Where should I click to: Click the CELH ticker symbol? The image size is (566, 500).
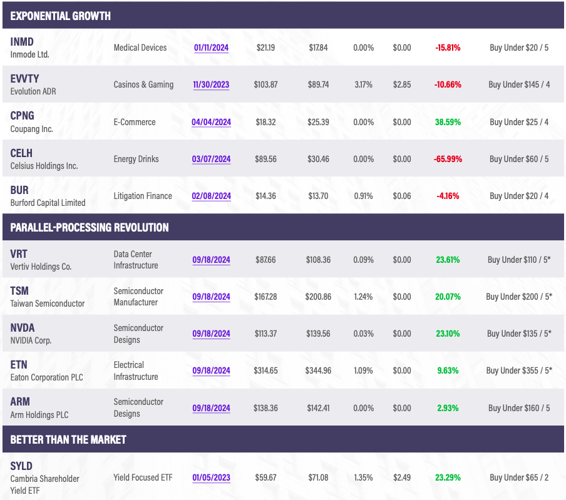[21, 153]
